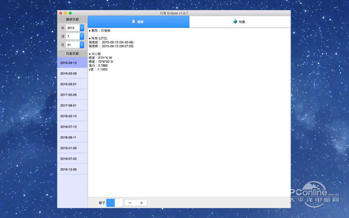Select the 2017-08-21 eclipse date
The image size is (349, 218).
72,106
